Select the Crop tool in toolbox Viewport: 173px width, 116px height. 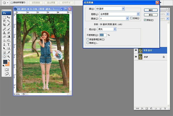pos(4,25)
